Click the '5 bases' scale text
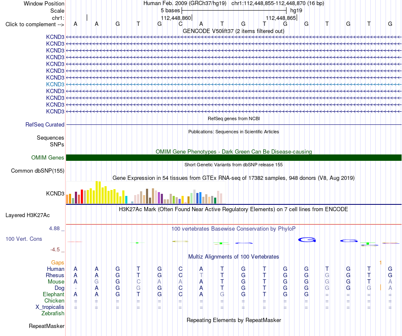The width and height of the screenshot is (402, 336). pos(170,11)
